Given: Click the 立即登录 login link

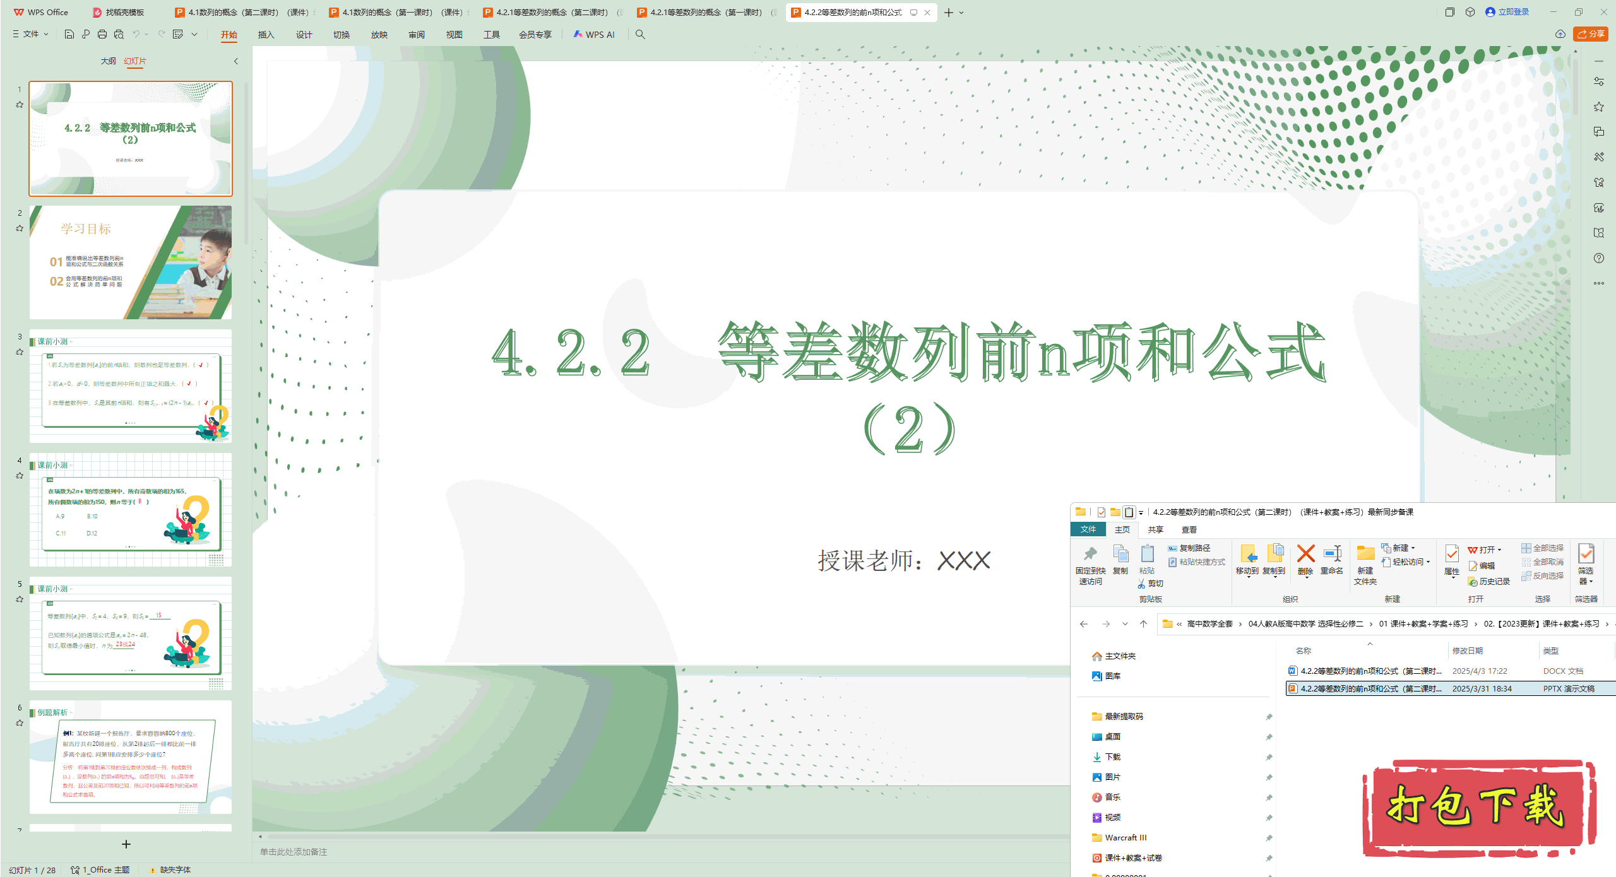Looking at the screenshot, I should (1507, 12).
